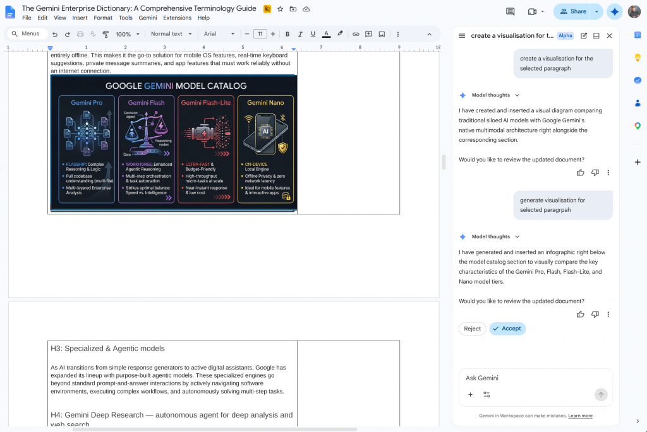Open the Help menu
647x432 pixels.
click(x=203, y=18)
